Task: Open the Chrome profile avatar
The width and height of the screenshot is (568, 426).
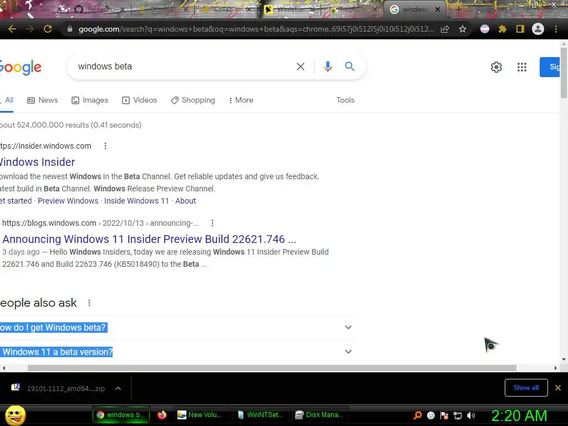Action: [x=538, y=29]
